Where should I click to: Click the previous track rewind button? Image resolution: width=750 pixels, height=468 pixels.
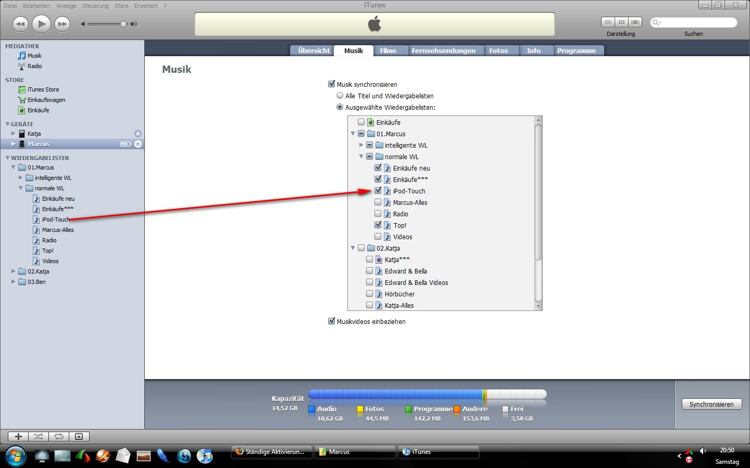coord(20,24)
